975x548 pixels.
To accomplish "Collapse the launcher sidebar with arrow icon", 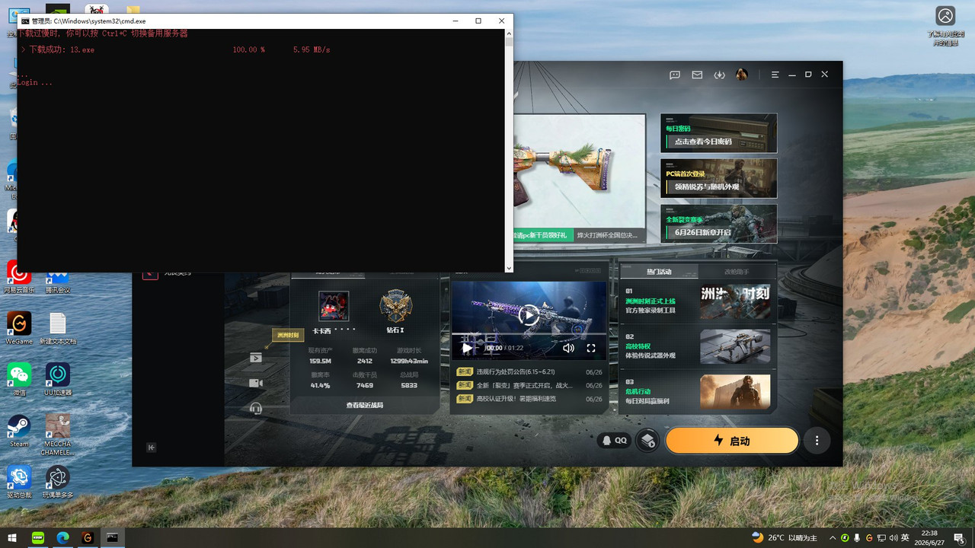I will (152, 448).
